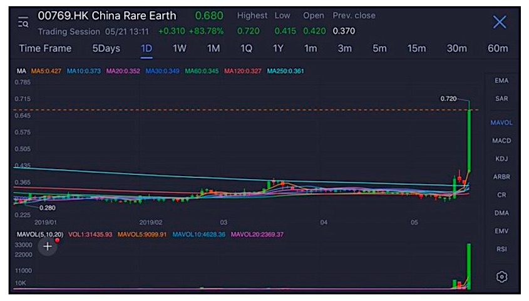The image size is (529, 301).
Task: Click the MA5:0.427 legend label
Action: coord(46,71)
